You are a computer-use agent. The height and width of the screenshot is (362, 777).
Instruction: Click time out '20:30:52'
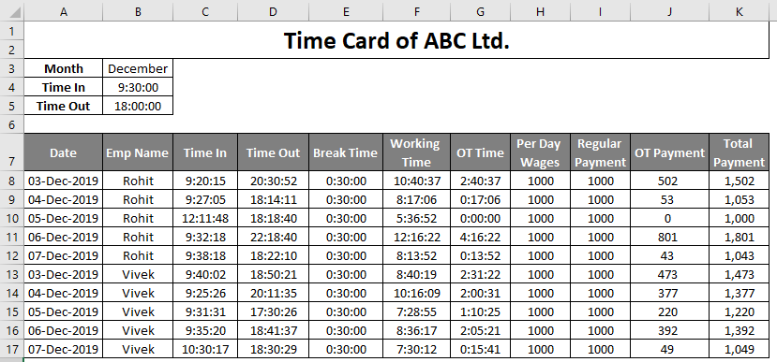click(x=273, y=181)
